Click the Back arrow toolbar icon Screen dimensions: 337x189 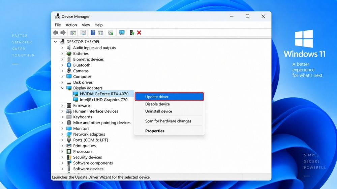click(x=56, y=33)
